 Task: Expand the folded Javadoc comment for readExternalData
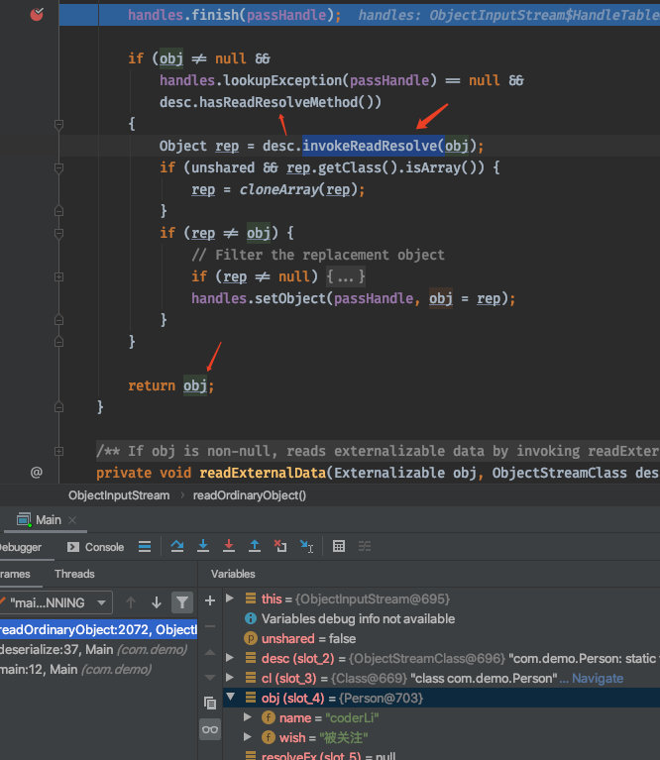[58, 451]
